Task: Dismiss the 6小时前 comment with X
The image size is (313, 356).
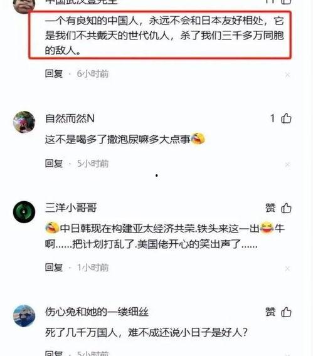Action: [x=287, y=75]
